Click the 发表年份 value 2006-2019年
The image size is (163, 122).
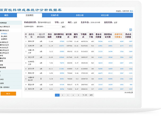95,22
